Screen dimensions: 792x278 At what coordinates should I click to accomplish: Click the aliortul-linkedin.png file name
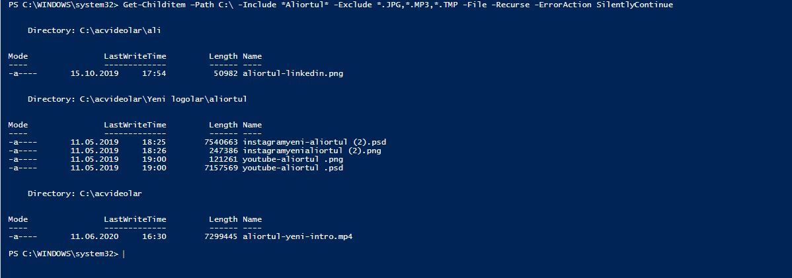[x=293, y=73]
